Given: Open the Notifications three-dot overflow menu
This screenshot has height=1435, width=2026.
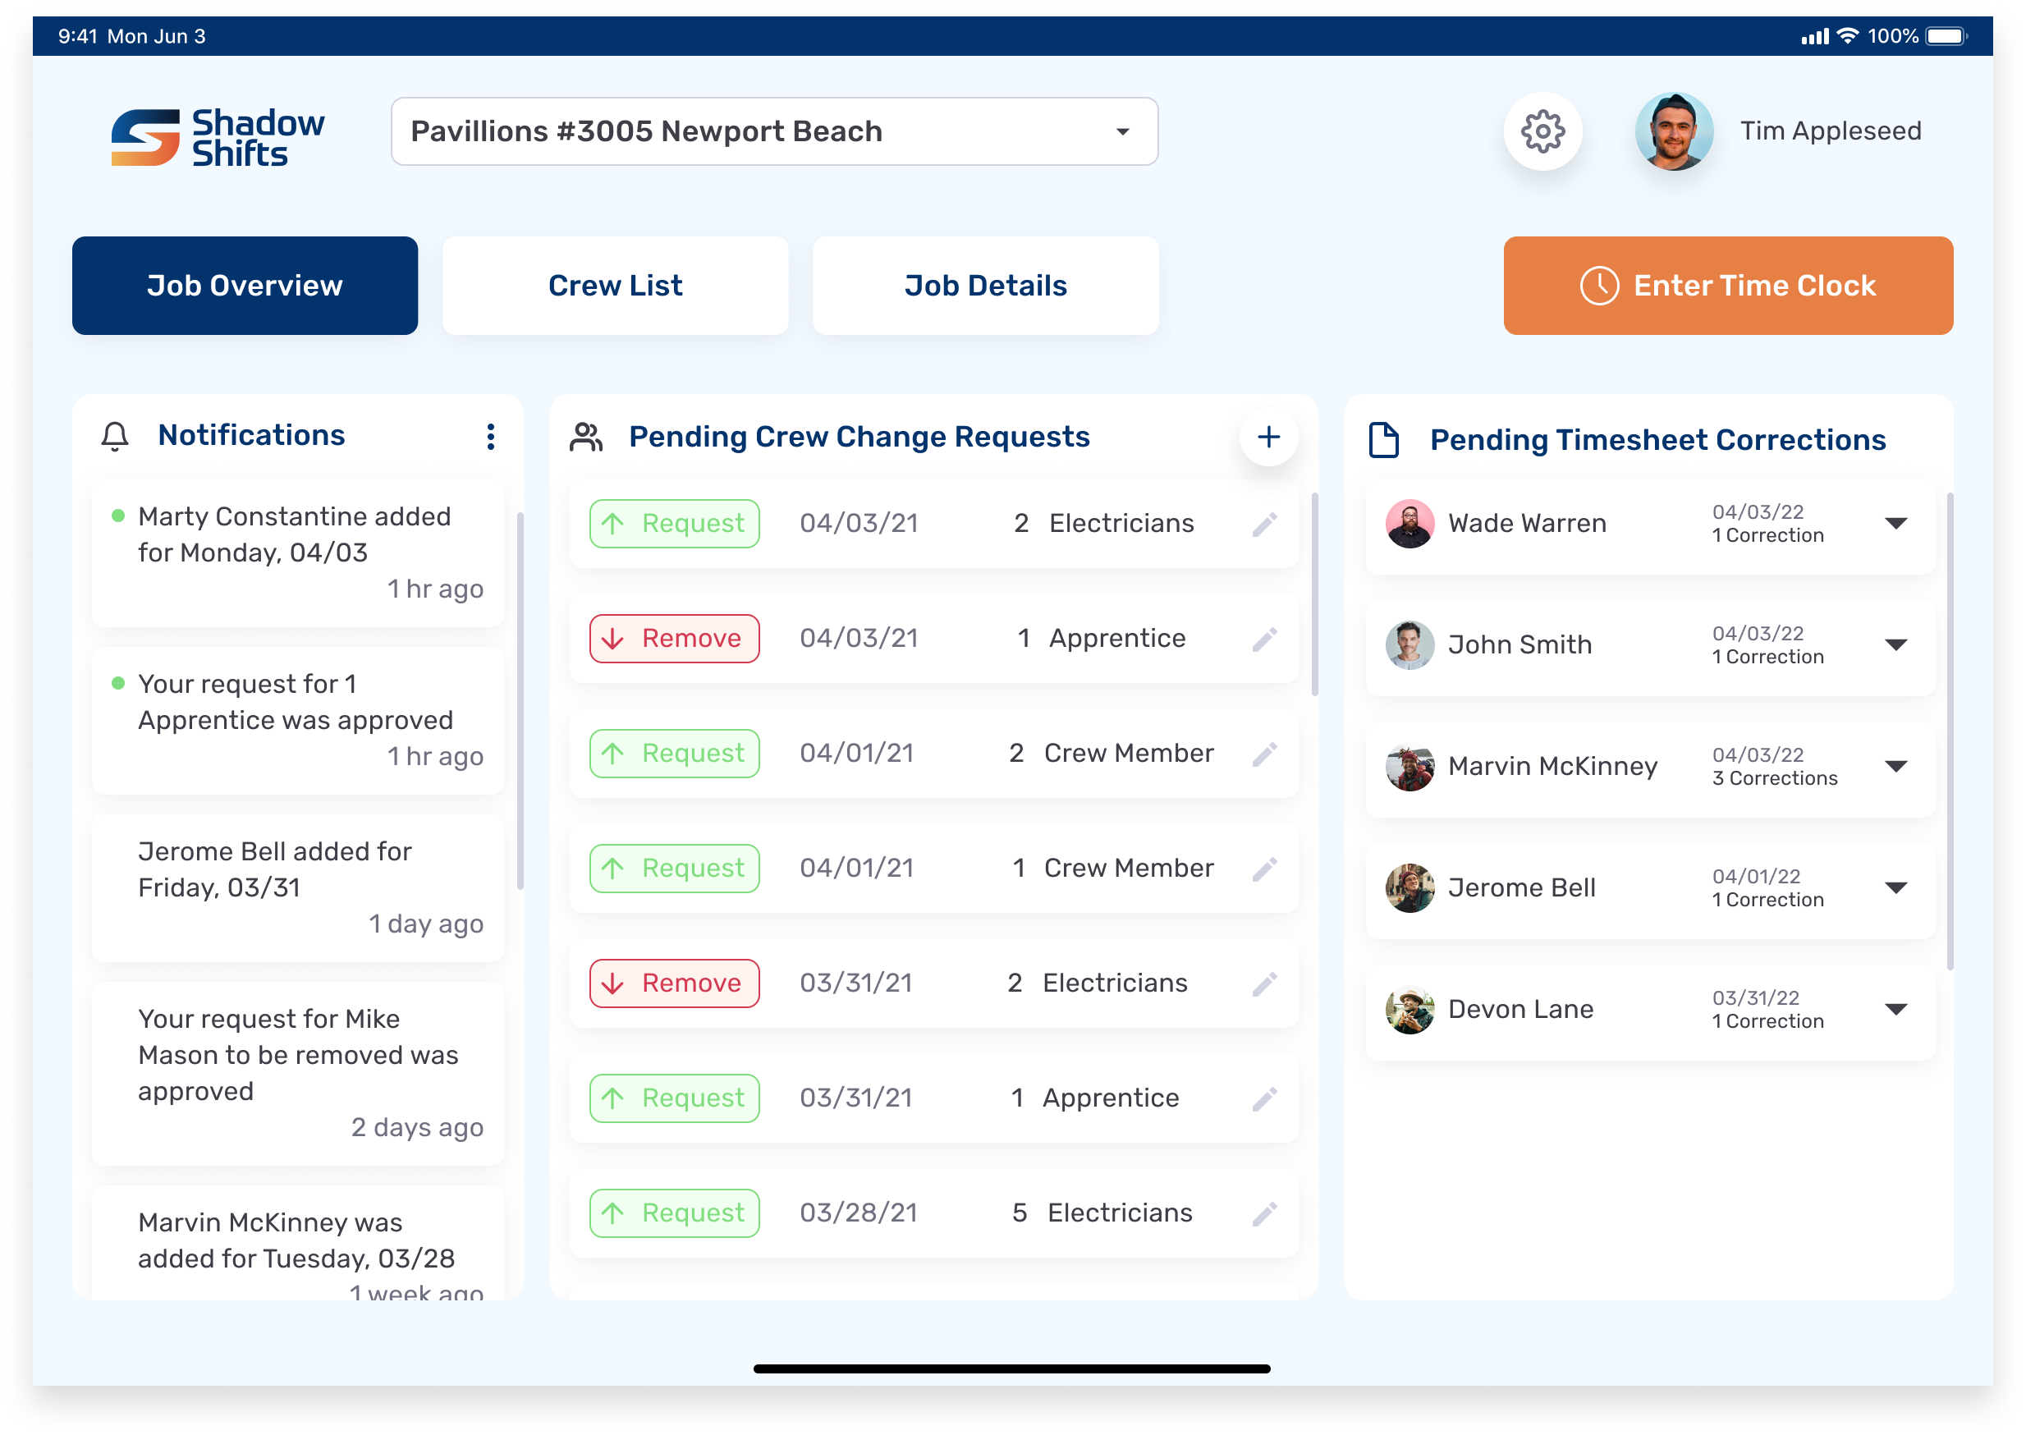Looking at the screenshot, I should [x=491, y=437].
